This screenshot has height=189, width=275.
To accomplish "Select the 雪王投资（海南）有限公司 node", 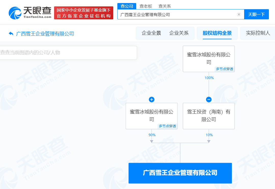I will tap(209, 116).
